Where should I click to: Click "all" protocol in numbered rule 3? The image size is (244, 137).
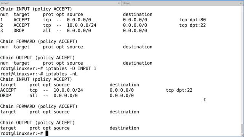pos(47,30)
